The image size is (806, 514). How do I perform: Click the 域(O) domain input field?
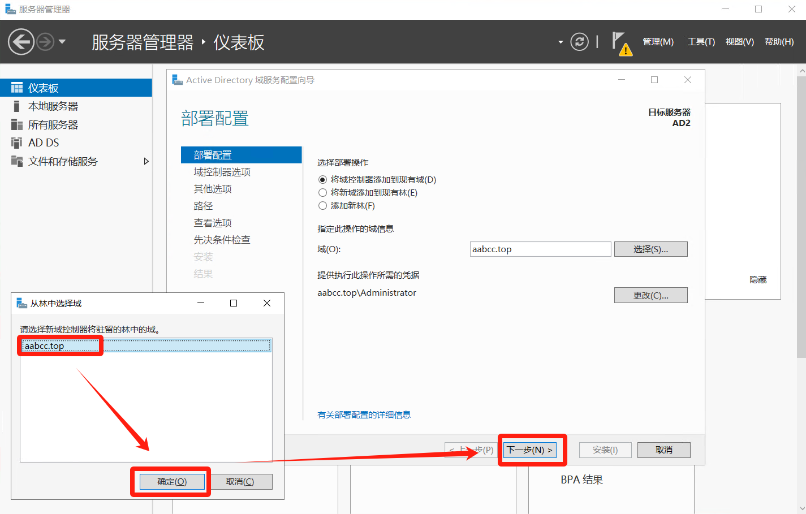pos(540,249)
